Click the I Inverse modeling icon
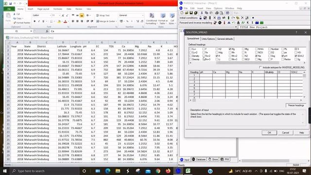The image size is (311, 175). click(252, 23)
